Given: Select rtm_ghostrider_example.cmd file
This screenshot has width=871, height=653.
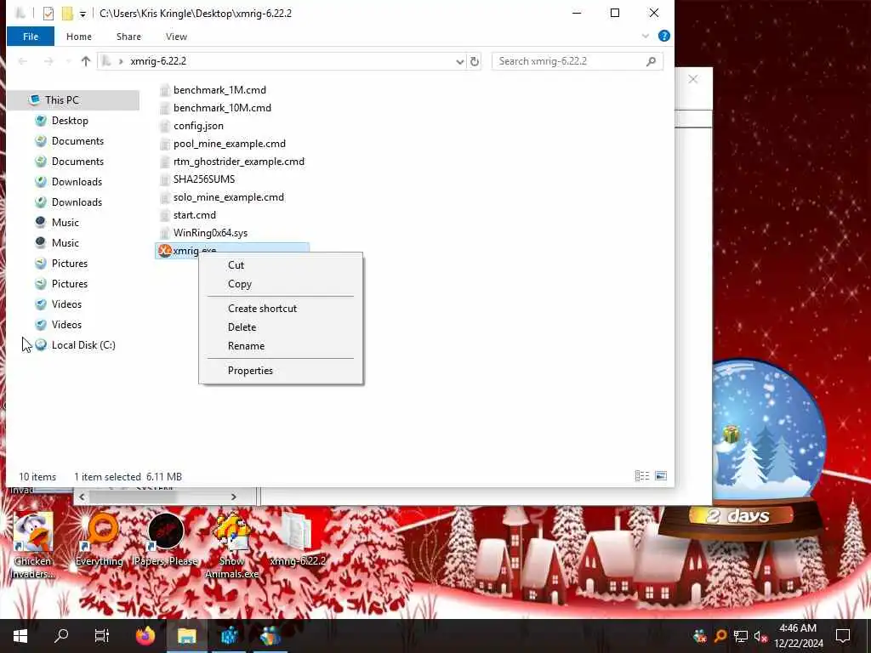Looking at the screenshot, I should (x=239, y=161).
